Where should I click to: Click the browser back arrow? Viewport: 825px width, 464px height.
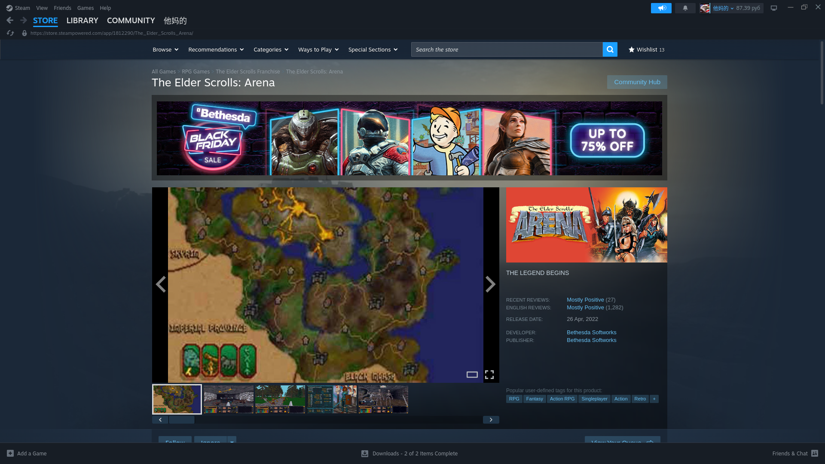pos(10,20)
